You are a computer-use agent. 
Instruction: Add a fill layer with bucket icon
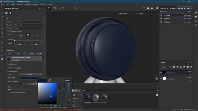(x=181, y=67)
